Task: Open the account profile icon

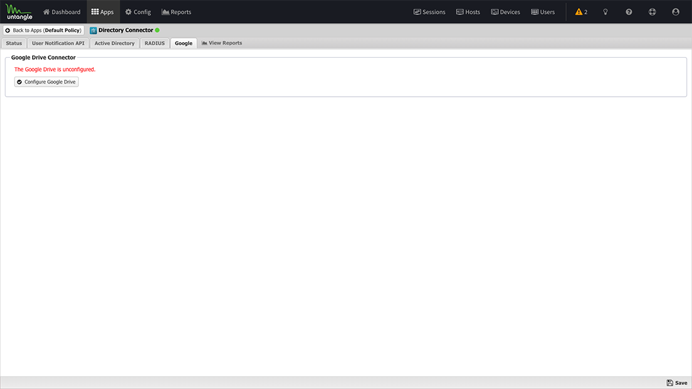Action: click(676, 12)
